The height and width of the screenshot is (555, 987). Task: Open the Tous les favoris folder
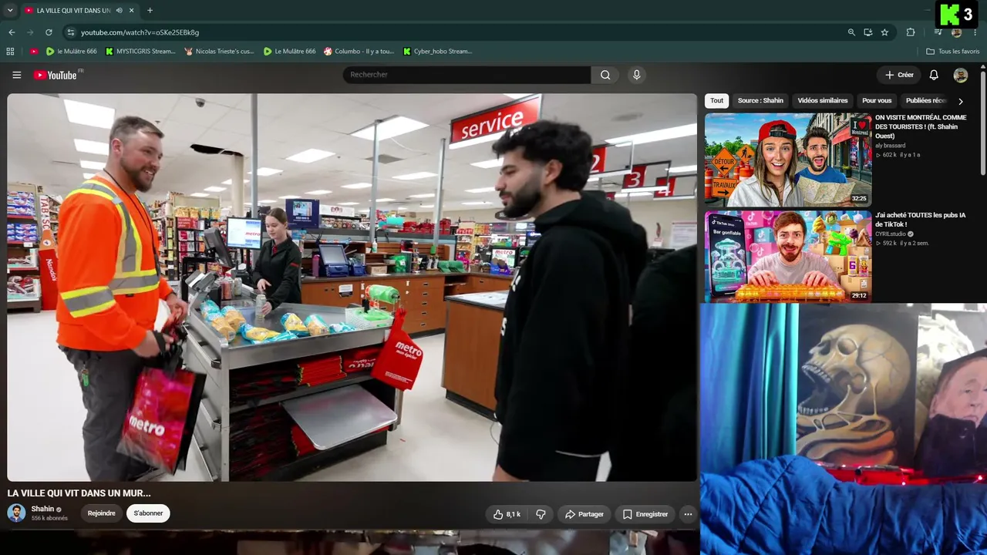[x=953, y=52]
